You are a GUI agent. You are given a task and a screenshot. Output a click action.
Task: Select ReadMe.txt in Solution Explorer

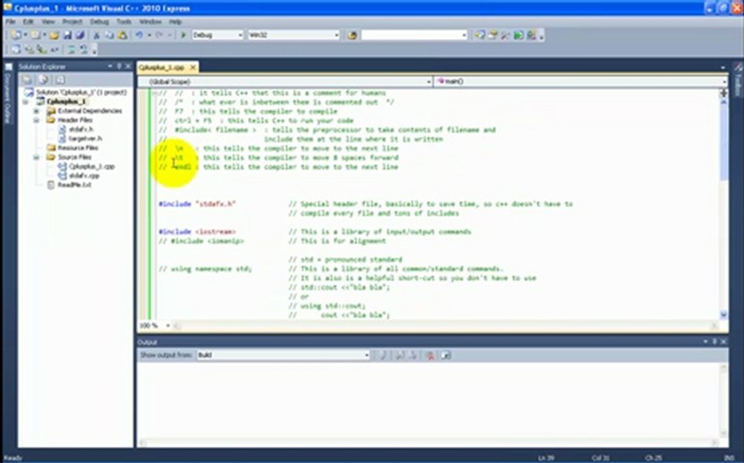[75, 185]
